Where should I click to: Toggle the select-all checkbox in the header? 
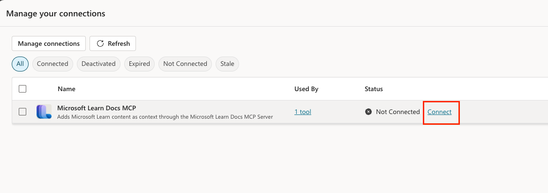tap(23, 89)
